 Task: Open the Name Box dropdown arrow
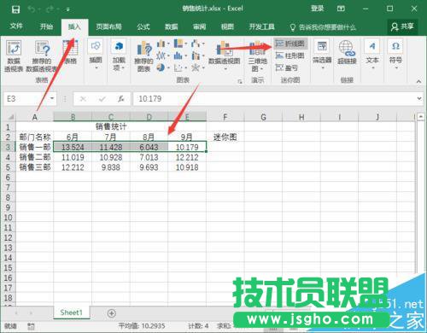pos(52,98)
